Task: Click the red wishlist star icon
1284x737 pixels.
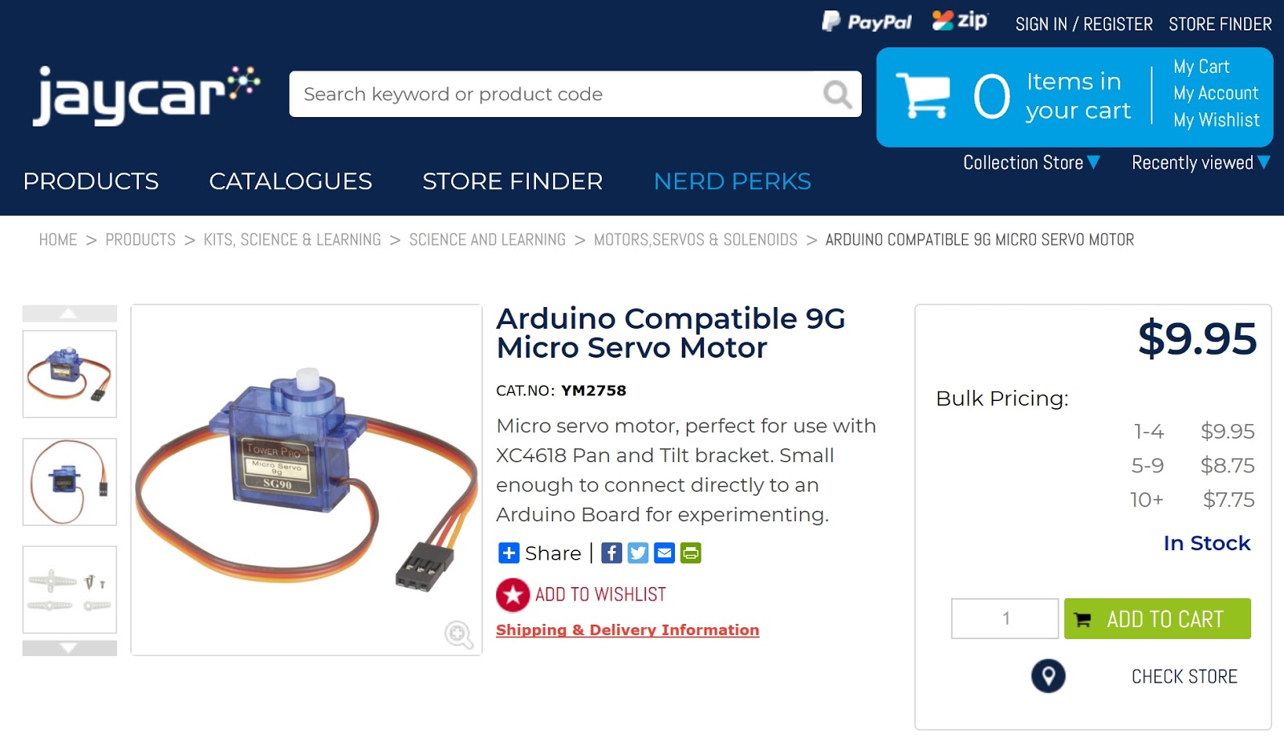Action: coord(513,595)
